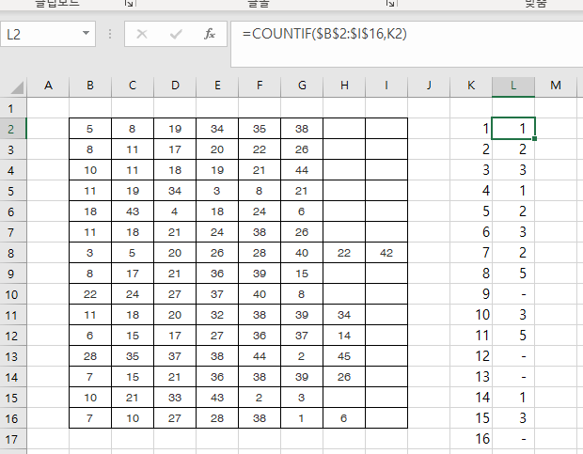The image size is (583, 454).
Task: Click into the COUNTIF formula text
Action: [324, 34]
